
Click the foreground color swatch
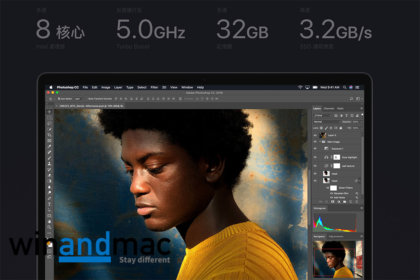(49, 243)
